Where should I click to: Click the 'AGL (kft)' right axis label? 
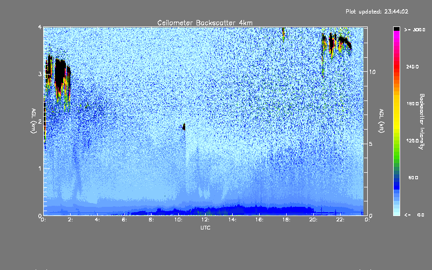pyautogui.click(x=381, y=121)
